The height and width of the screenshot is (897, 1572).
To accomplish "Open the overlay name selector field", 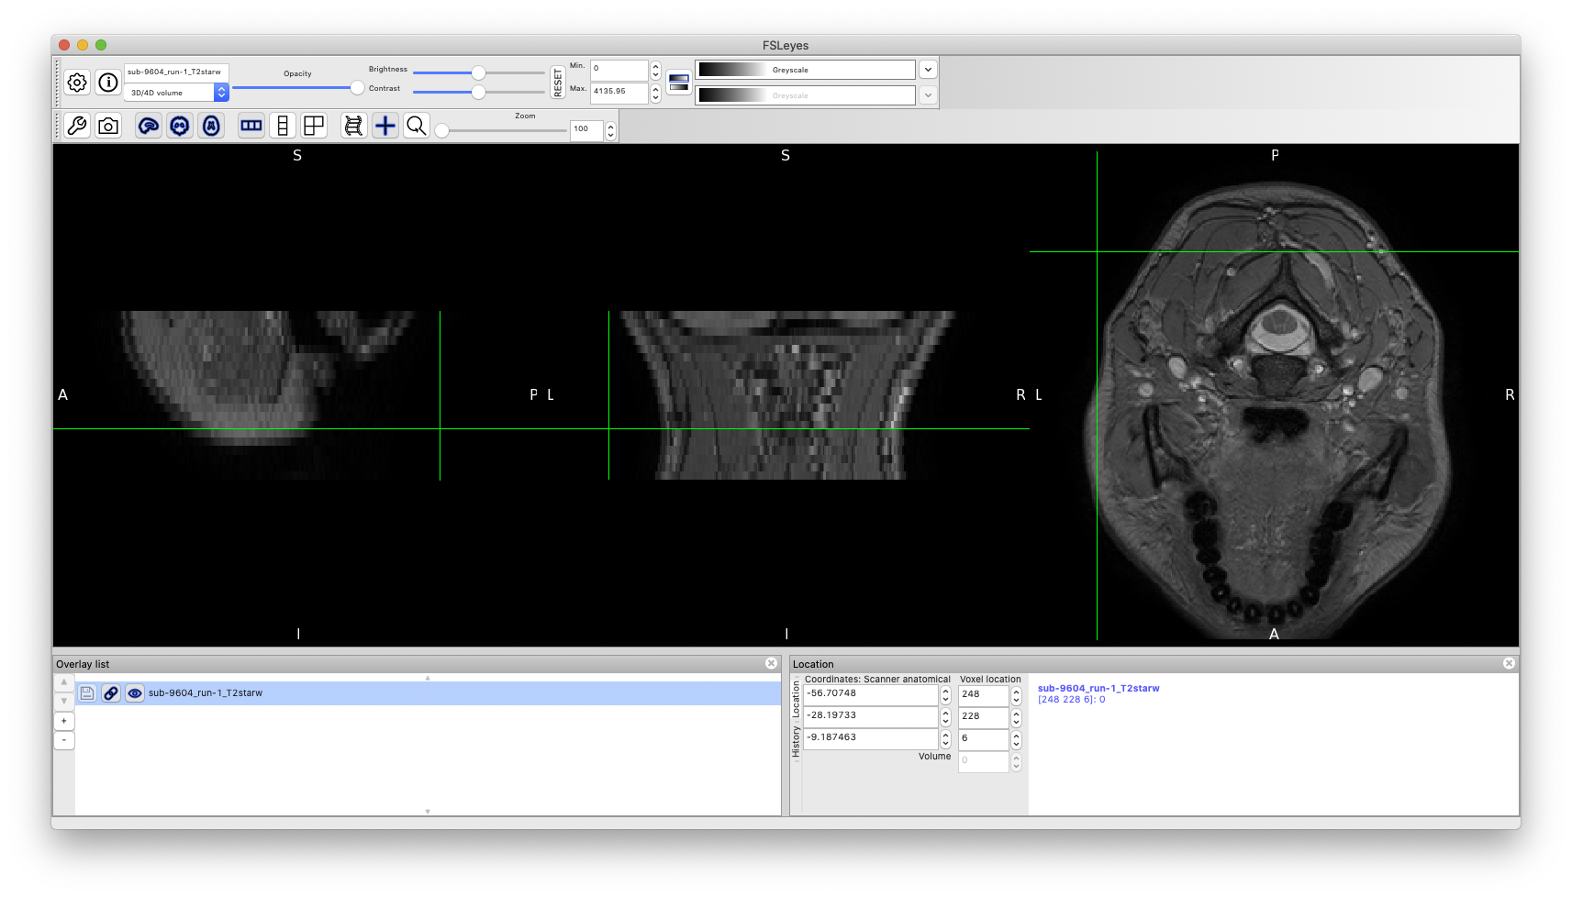I will pyautogui.click(x=175, y=72).
